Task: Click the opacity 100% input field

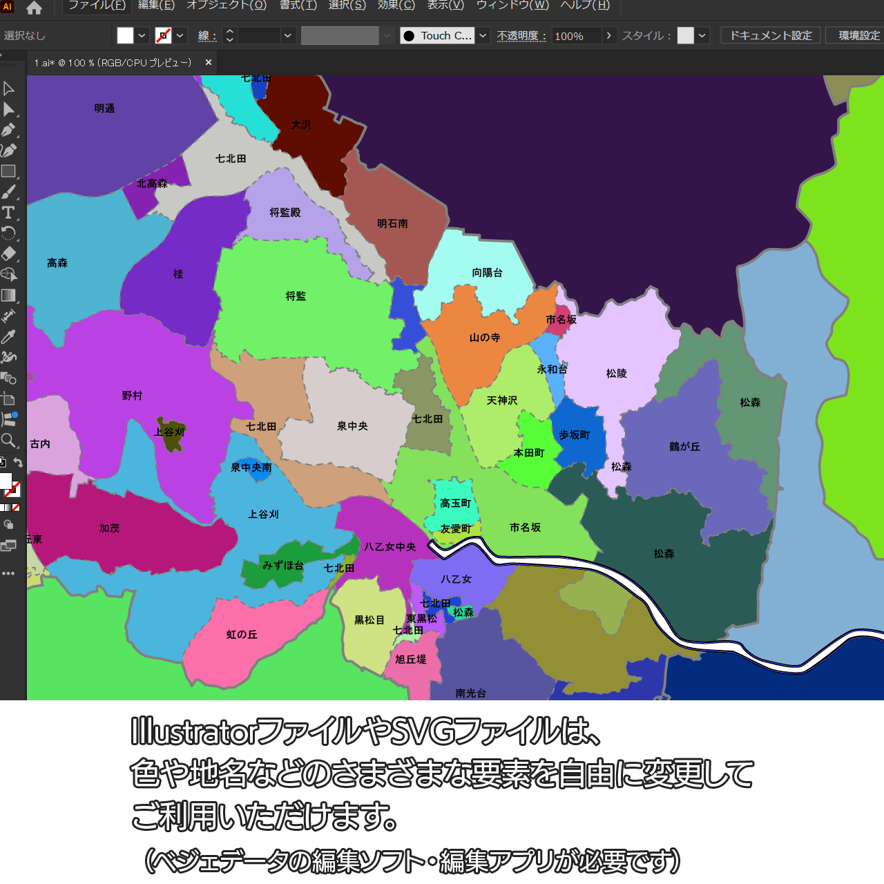Action: 577,36
